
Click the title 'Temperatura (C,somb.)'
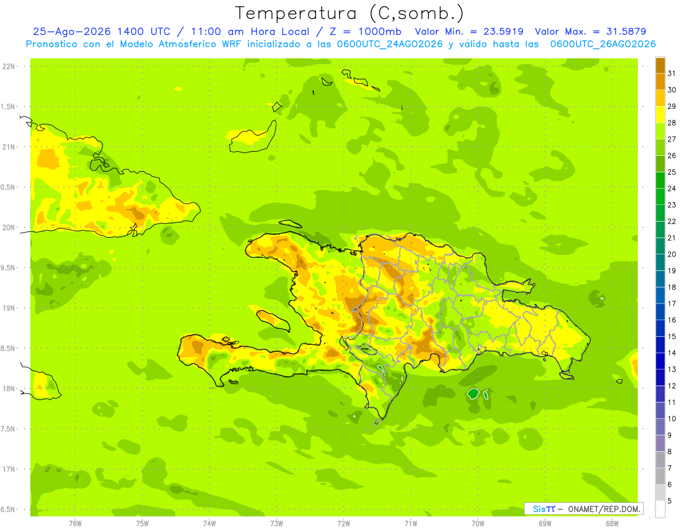(350, 13)
